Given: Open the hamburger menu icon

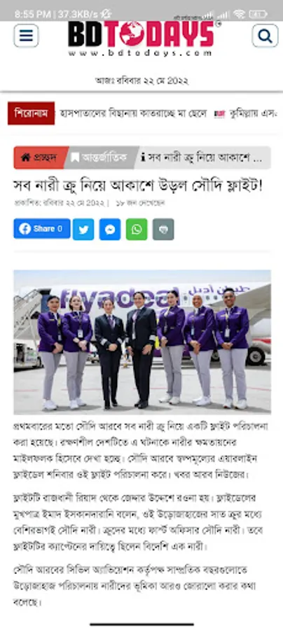Looking at the screenshot, I should [x=26, y=36].
